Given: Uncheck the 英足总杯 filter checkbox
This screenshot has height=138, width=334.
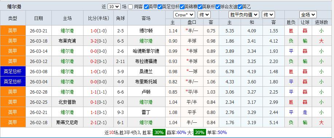Looking at the screenshot, I should pos(160,7).
